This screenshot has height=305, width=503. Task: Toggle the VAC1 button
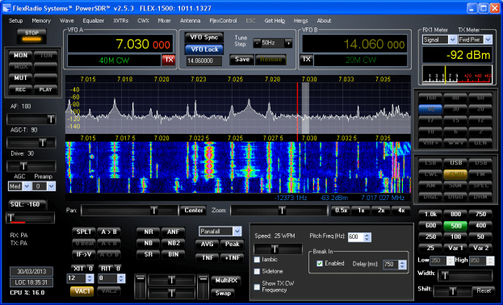pyautogui.click(x=82, y=291)
